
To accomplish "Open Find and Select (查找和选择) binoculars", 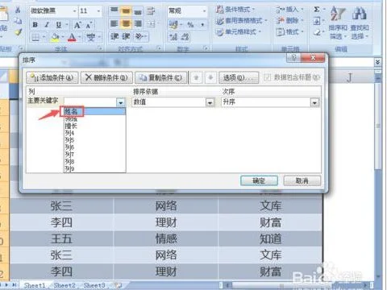I will (x=360, y=23).
